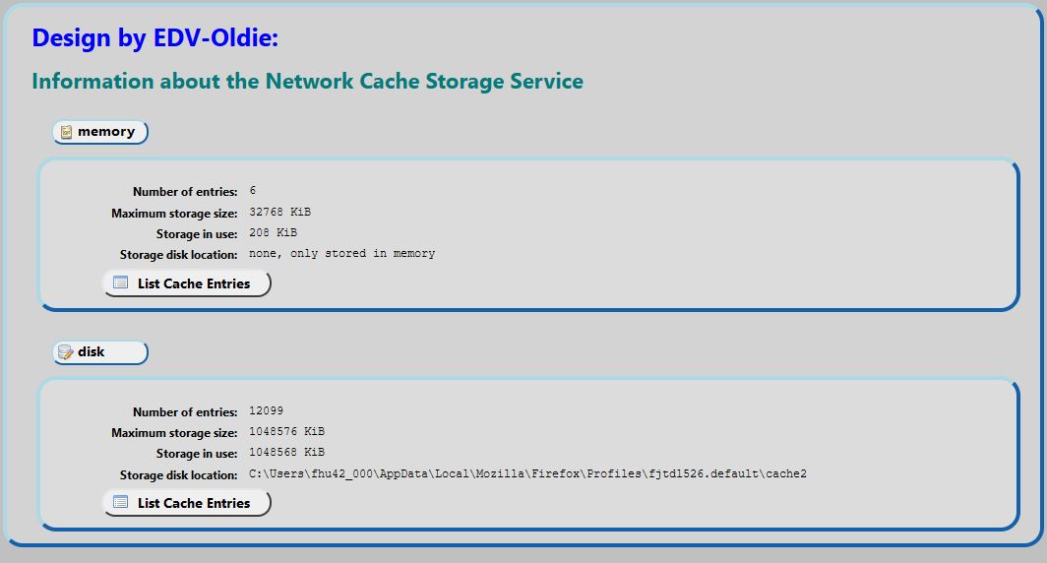Screen dimensions: 1047x563
Task: Click the 32768 KiB maximum storage value
Action: [280, 212]
